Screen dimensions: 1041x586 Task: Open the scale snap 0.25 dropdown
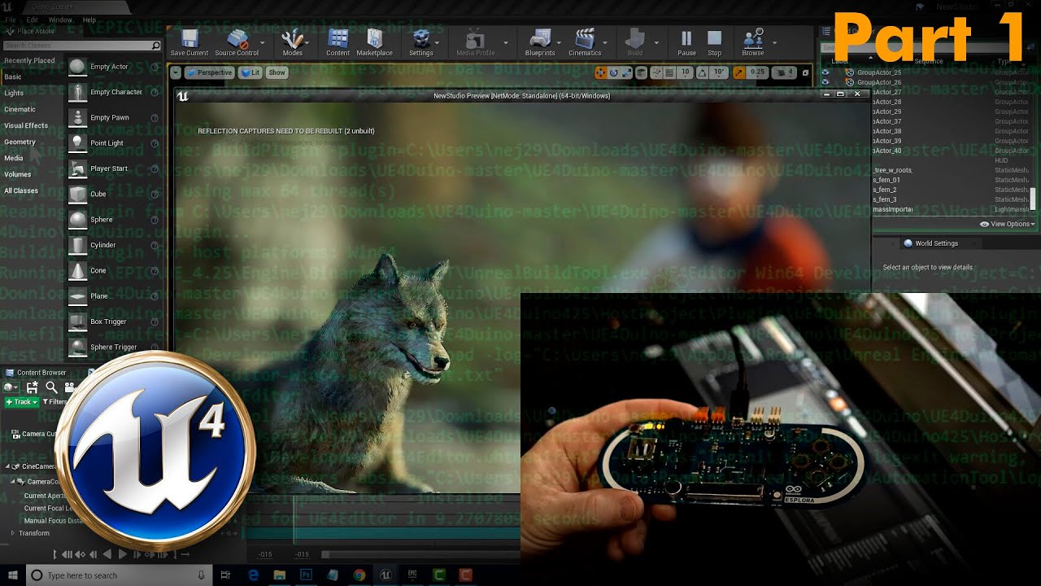pos(758,72)
